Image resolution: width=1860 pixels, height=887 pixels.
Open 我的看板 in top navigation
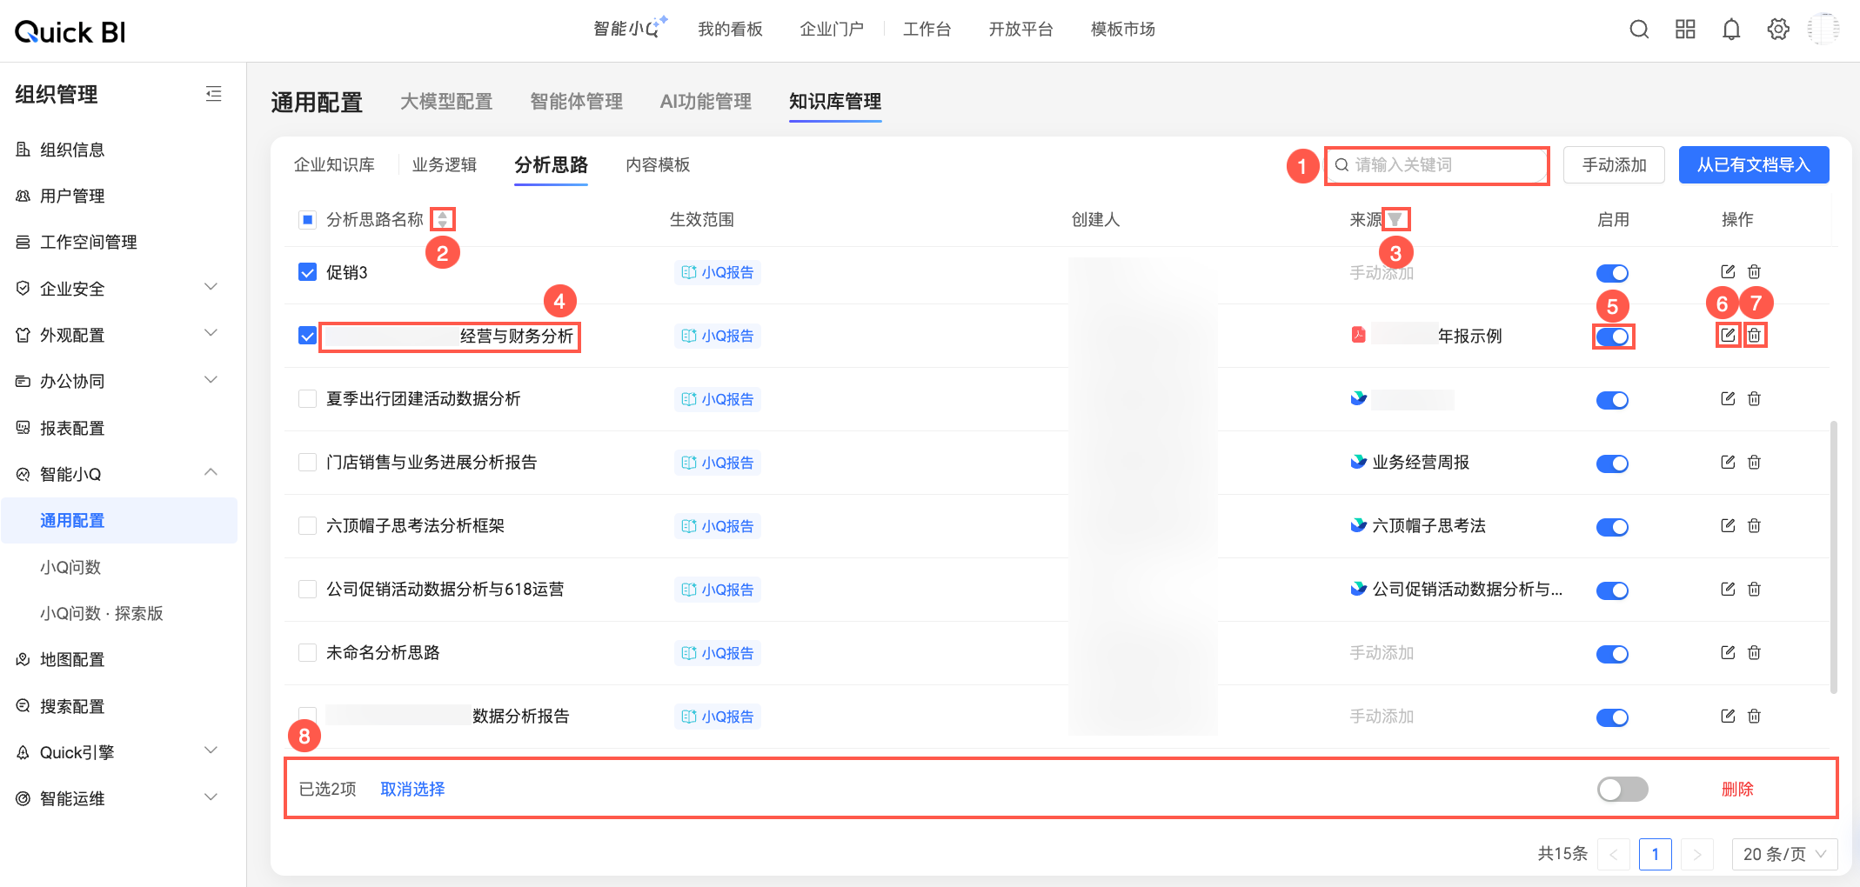730,30
